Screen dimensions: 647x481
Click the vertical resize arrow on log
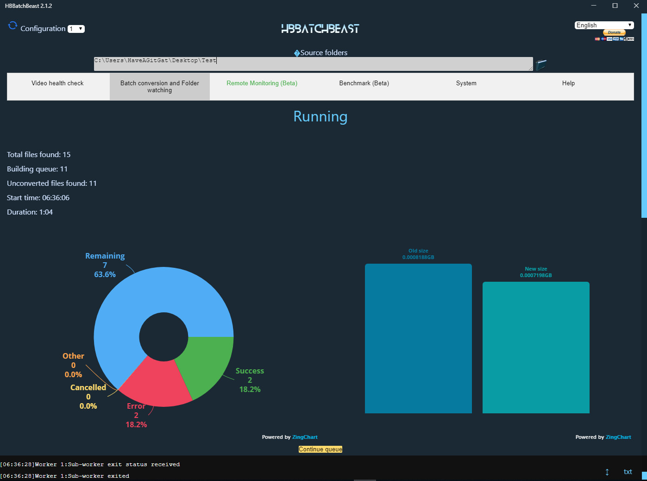[607, 472]
